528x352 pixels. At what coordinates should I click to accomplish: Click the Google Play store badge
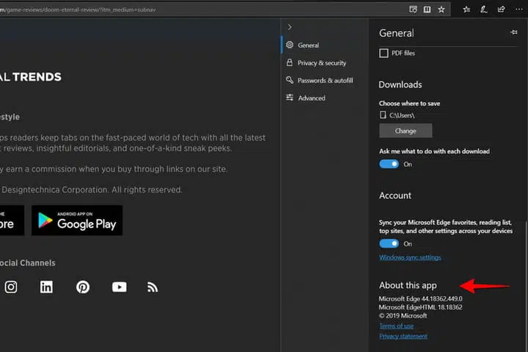point(77,220)
